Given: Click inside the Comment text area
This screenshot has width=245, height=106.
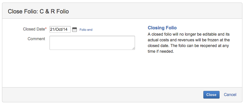Looking at the screenshot, I should 92,43.
